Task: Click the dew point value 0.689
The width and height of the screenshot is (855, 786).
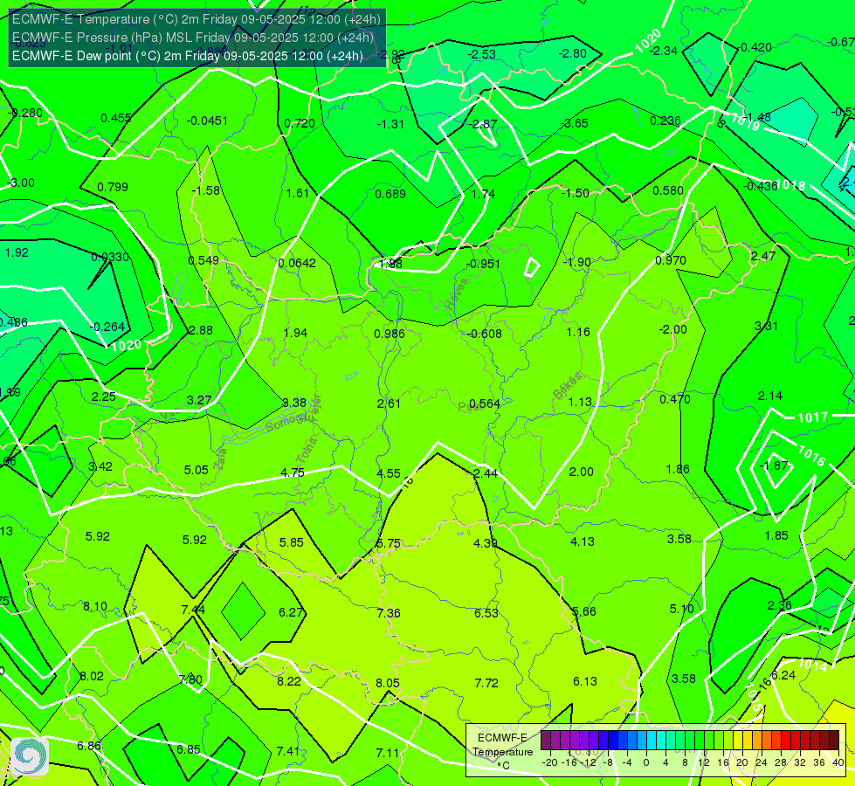Action: 390,194
